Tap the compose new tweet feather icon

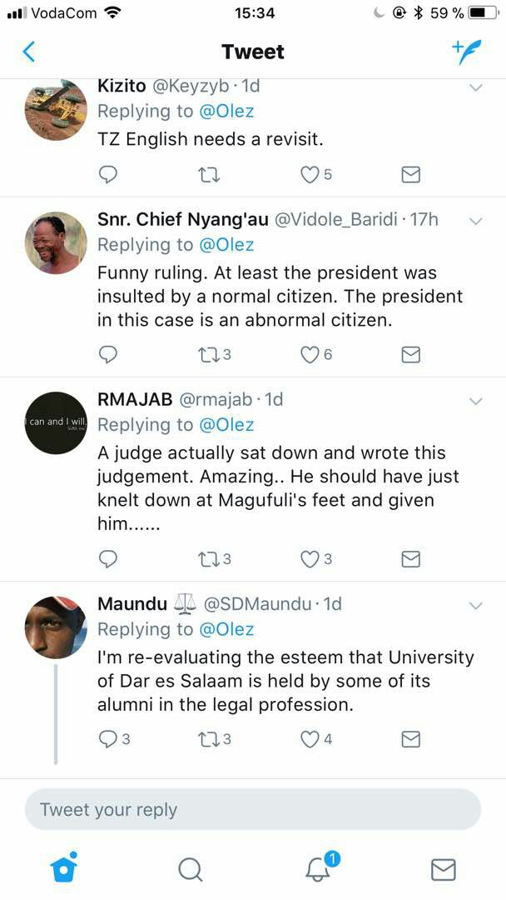point(467,52)
